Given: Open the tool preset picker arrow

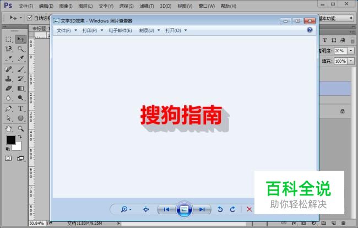Looking at the screenshot, I should (x=21, y=18).
